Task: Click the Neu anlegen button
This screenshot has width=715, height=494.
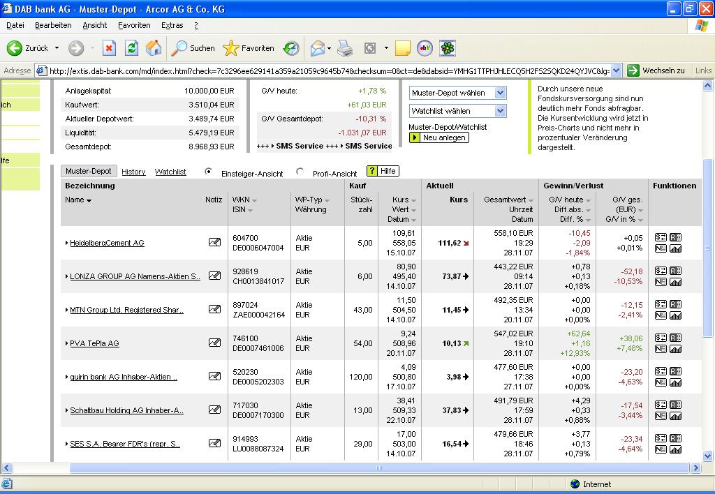Action: (x=438, y=137)
